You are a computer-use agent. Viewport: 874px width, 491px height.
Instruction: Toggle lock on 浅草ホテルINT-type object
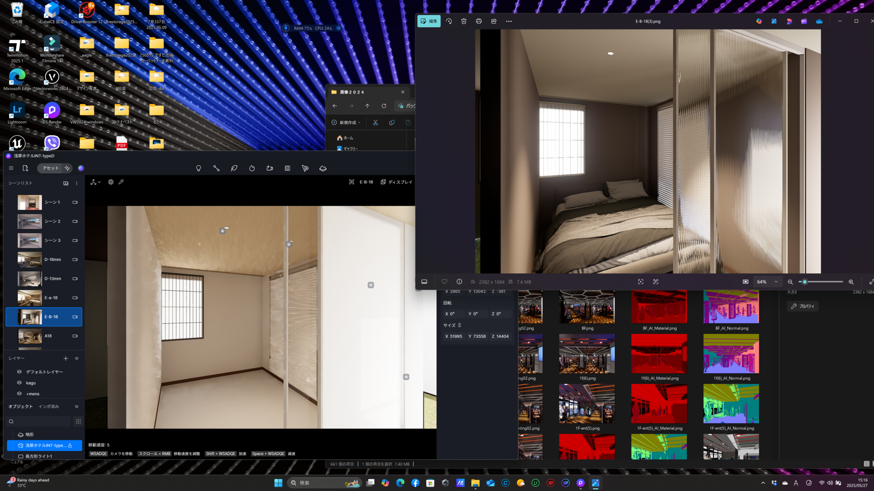(x=70, y=446)
